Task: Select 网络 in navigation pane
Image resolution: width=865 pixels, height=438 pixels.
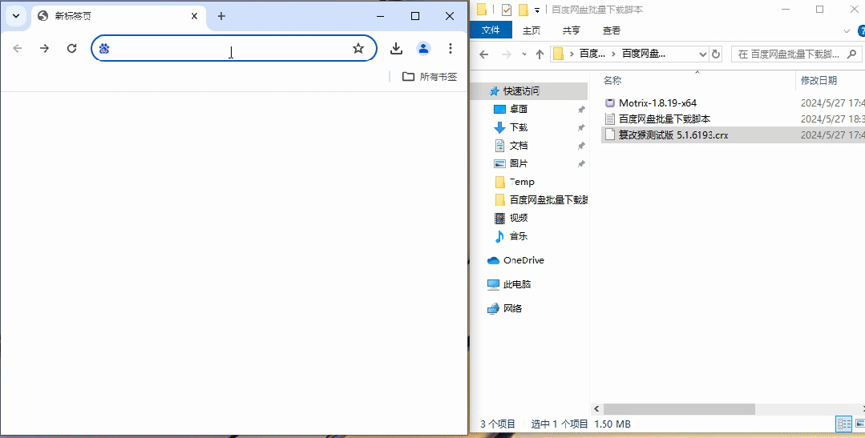Action: click(x=512, y=308)
